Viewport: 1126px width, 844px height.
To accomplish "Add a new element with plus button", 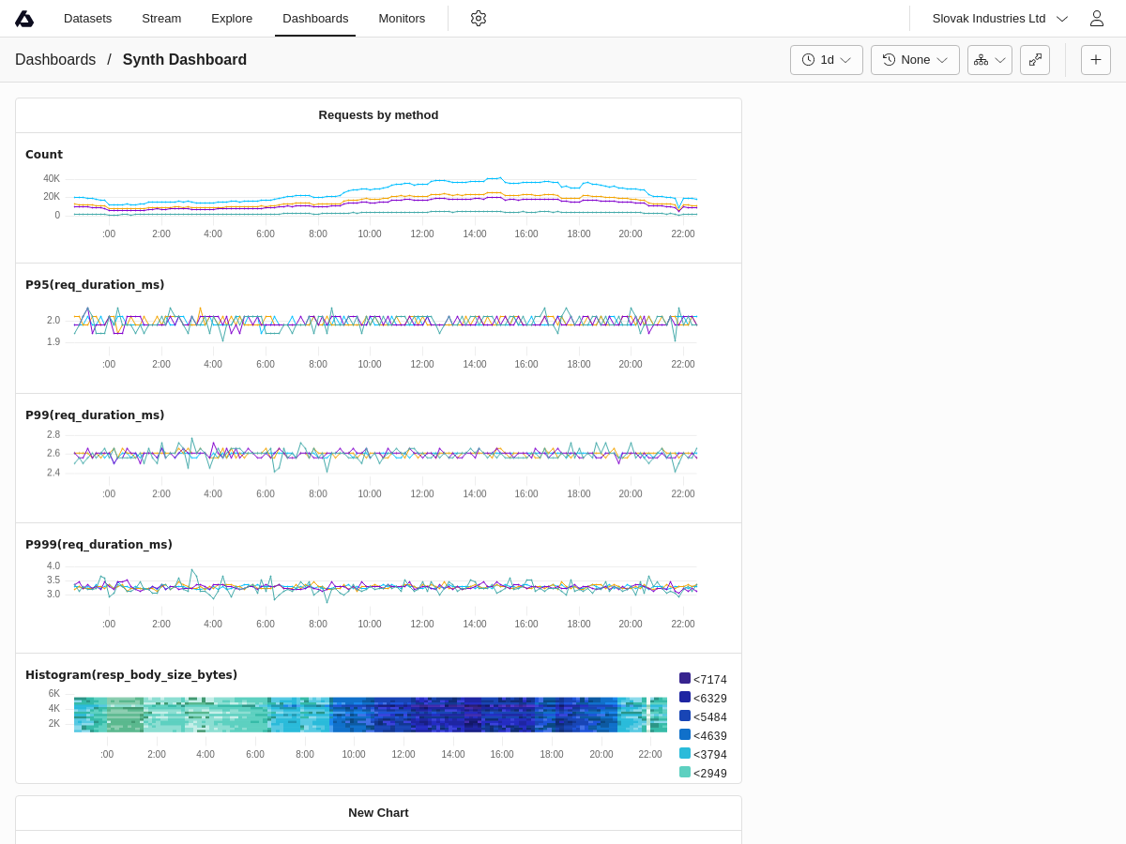I will (1095, 60).
